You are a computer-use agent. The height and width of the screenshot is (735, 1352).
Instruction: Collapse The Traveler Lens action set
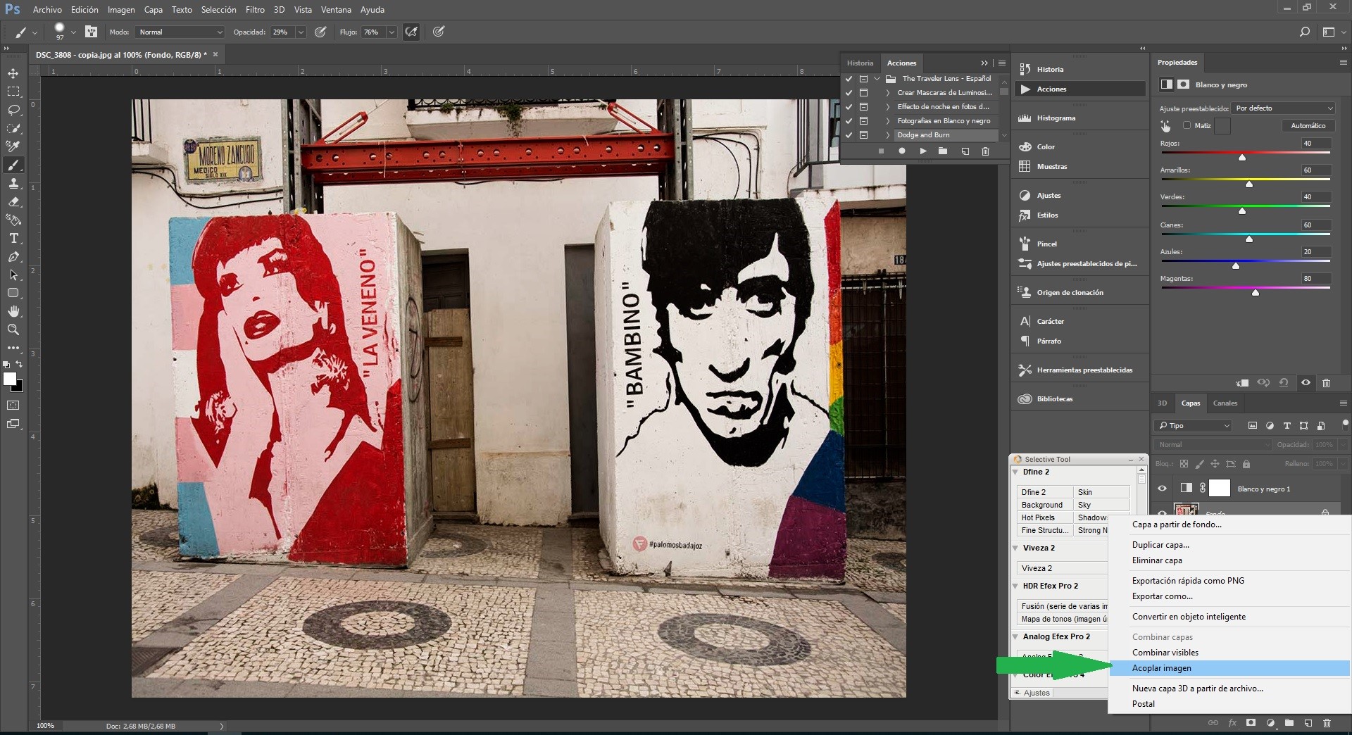(x=877, y=79)
